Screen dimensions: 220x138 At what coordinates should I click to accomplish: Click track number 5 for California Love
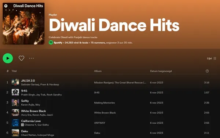[7, 123]
